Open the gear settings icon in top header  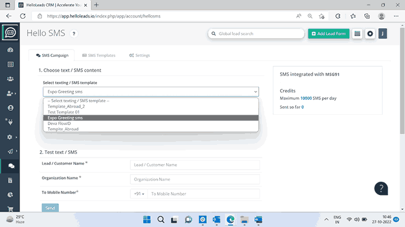click(x=370, y=34)
